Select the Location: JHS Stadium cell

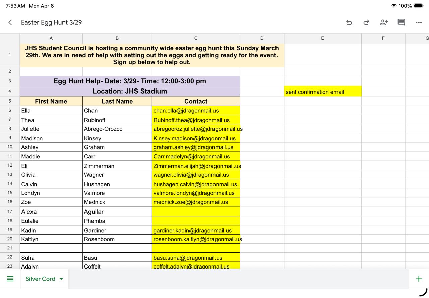tap(130, 91)
